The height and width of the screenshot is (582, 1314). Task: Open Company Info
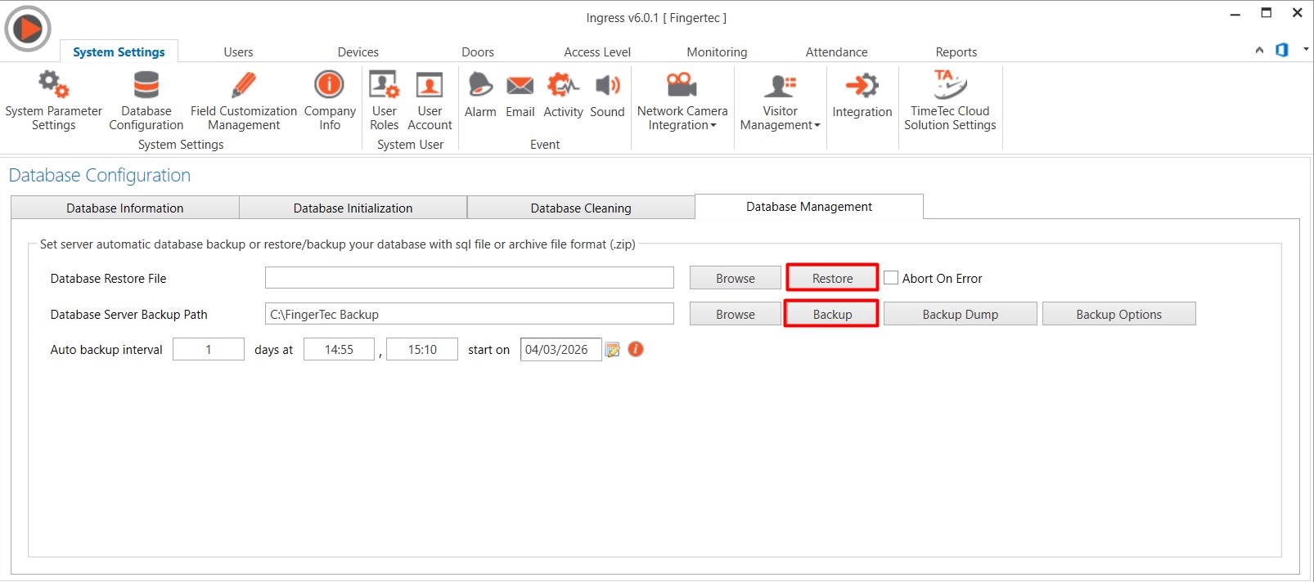tap(330, 101)
